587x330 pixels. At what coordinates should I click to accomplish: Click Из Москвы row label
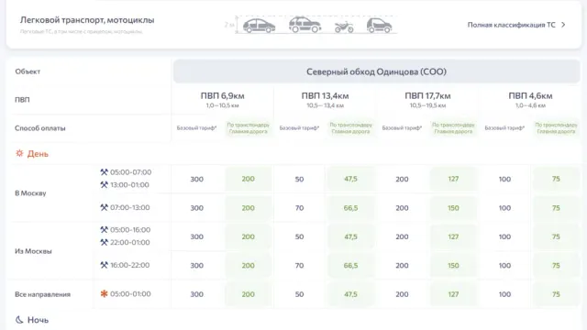33,251
